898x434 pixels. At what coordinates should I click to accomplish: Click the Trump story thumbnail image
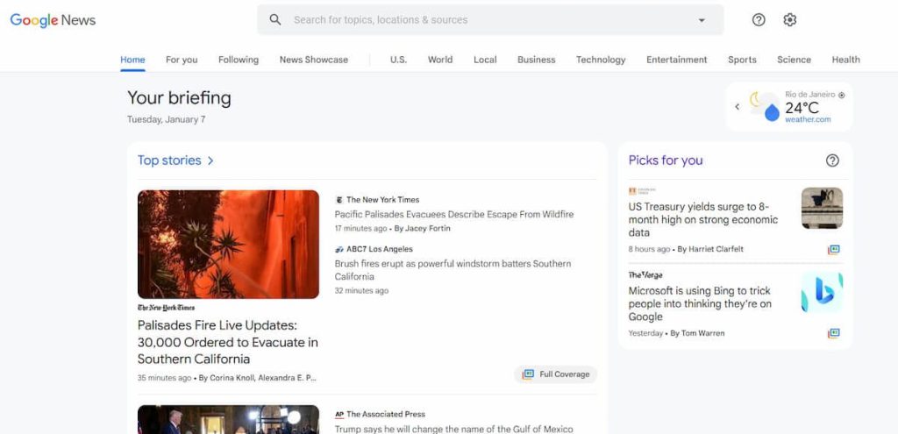click(228, 420)
